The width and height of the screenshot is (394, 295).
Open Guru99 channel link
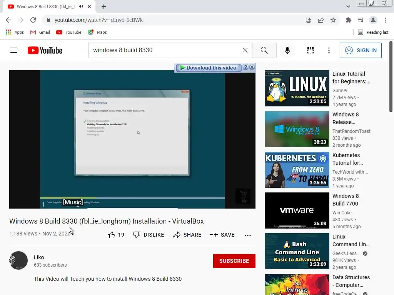tap(340, 91)
